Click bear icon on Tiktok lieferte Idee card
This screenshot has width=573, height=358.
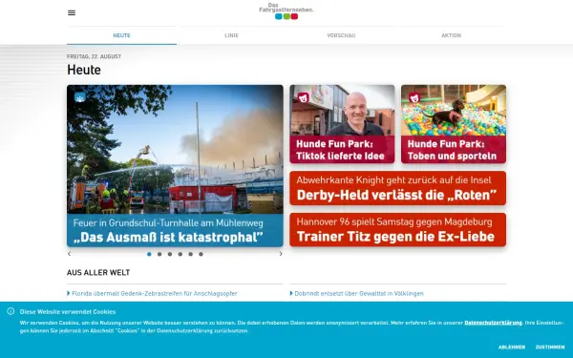tap(303, 98)
